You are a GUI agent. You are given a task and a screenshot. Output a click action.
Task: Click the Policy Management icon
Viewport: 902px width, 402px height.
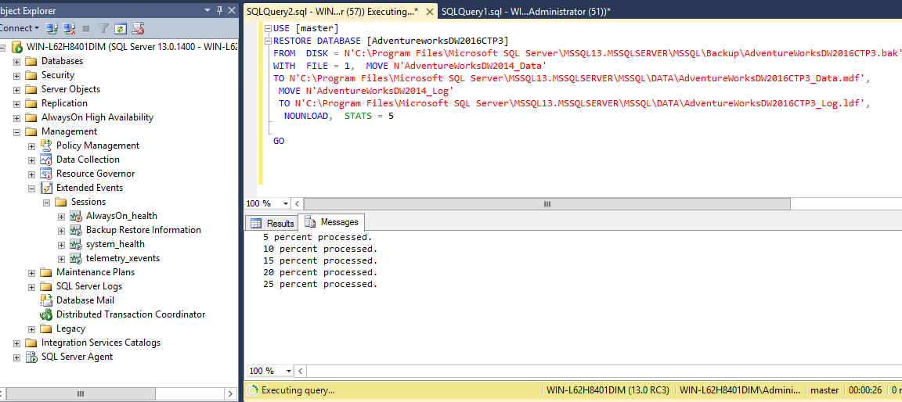pos(47,145)
